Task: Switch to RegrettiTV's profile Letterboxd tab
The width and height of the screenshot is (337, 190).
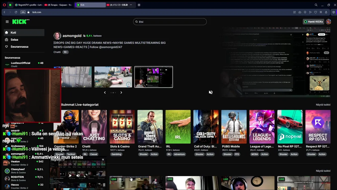Action: (x=29, y=5)
